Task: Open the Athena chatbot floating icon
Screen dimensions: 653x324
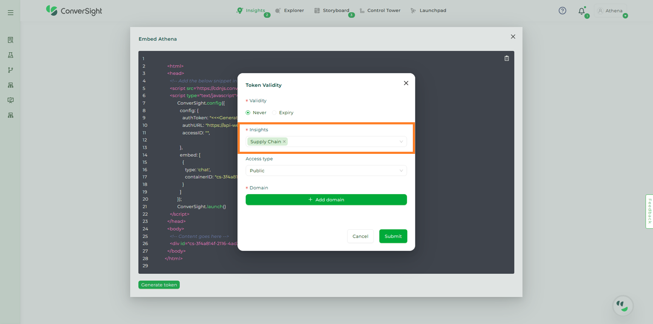Action: 623,305
